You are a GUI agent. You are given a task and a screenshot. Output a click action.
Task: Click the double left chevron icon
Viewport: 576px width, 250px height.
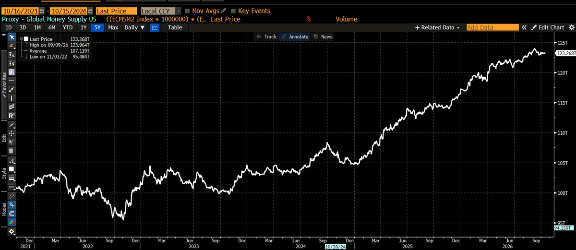(524, 27)
